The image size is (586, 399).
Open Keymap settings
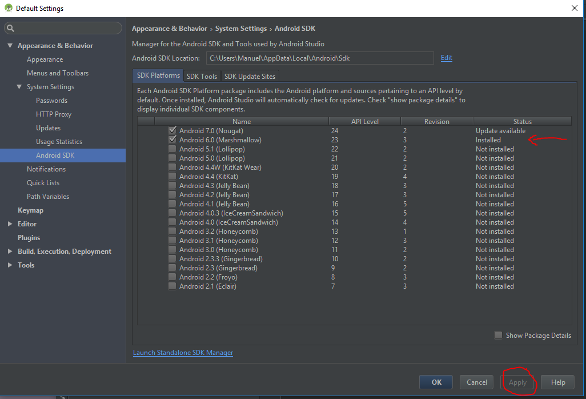point(31,210)
